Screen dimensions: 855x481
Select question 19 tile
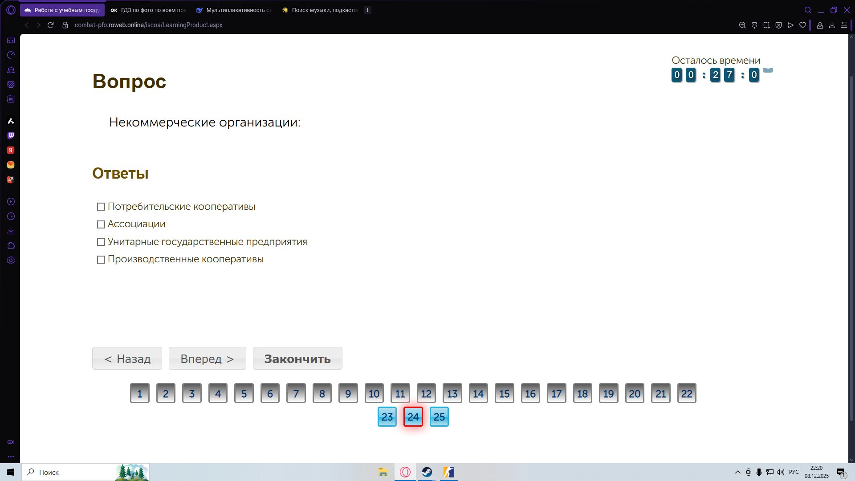pos(609,393)
